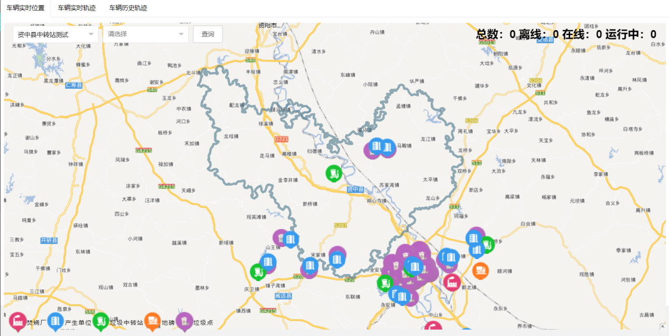669x336 pixels.
Task: Click the blue building marker below 宋家镇
Action: tap(336, 259)
